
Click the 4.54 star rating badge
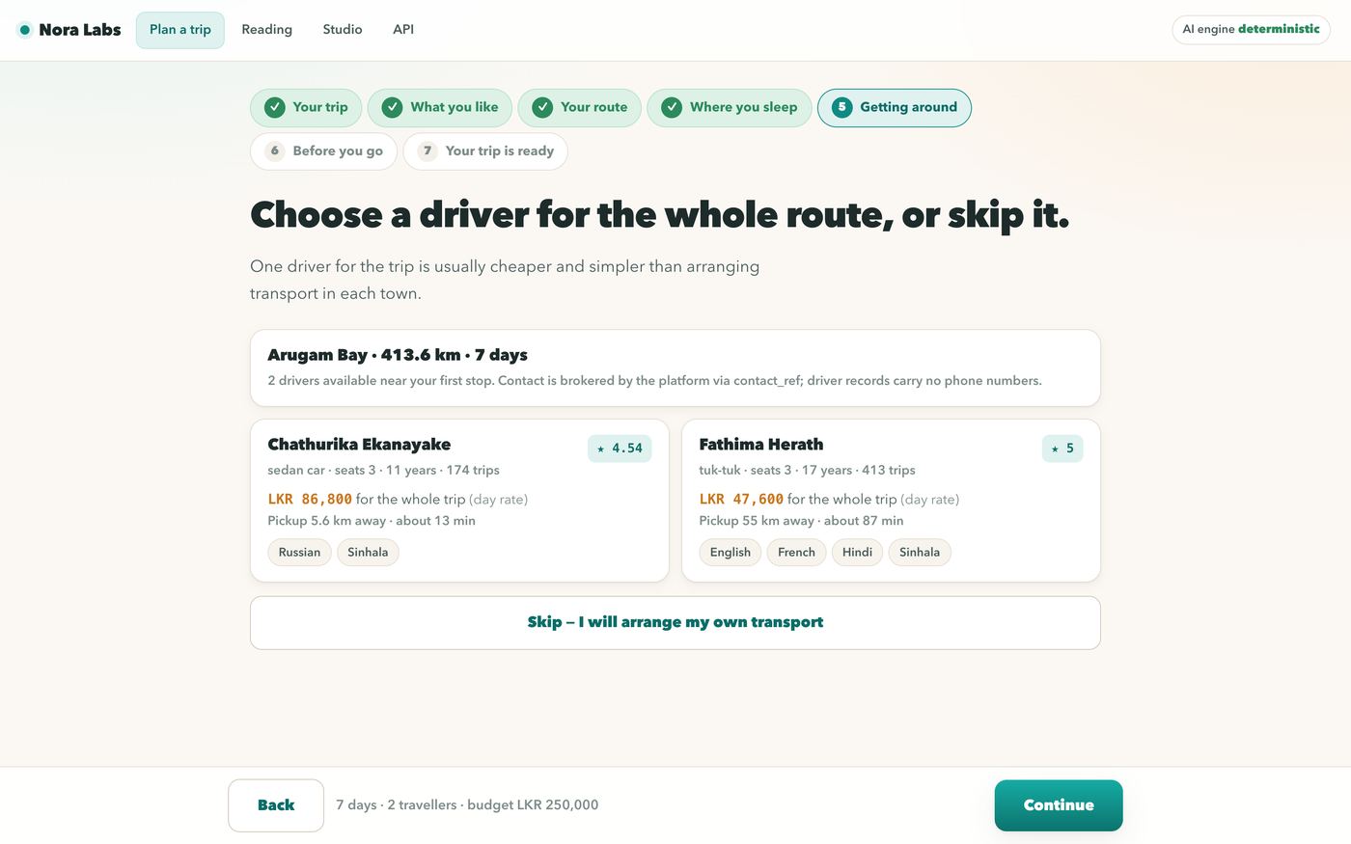[x=620, y=449]
